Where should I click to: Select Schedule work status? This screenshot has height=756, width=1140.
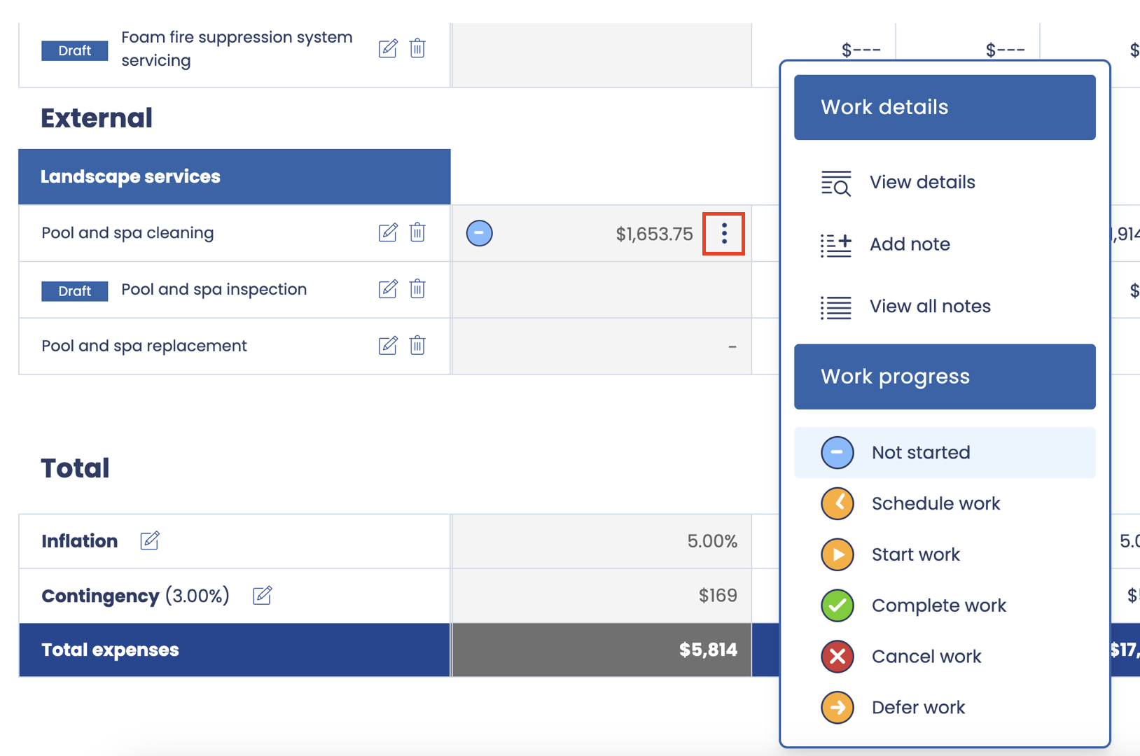coord(935,504)
